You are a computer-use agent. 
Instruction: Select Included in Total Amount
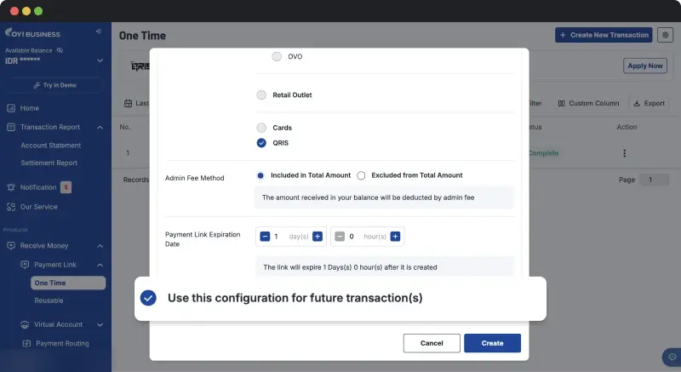260,175
